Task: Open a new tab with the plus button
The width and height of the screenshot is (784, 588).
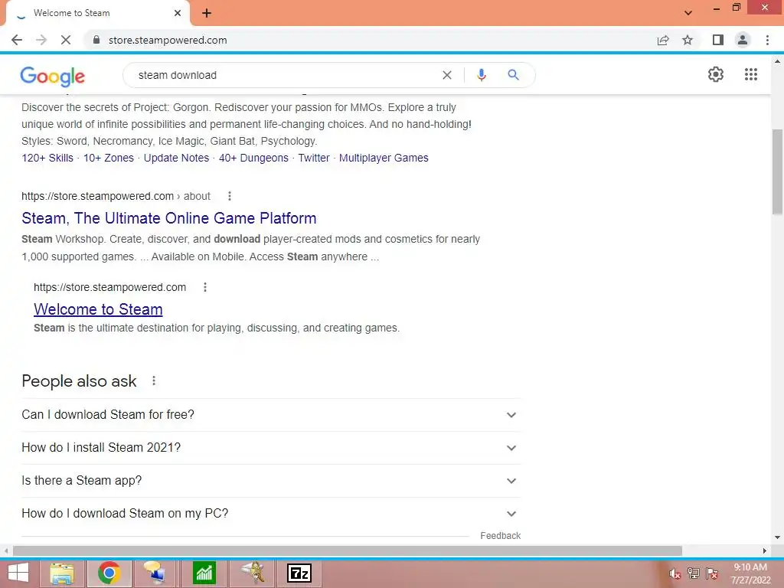Action: pyautogui.click(x=207, y=13)
